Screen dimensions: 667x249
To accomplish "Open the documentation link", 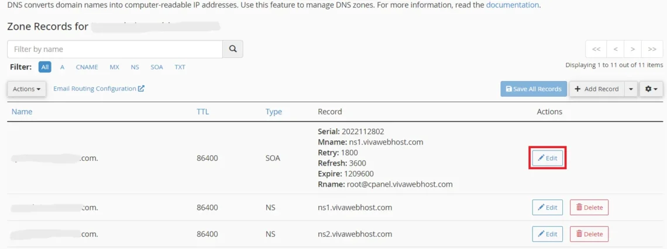I will point(512,5).
